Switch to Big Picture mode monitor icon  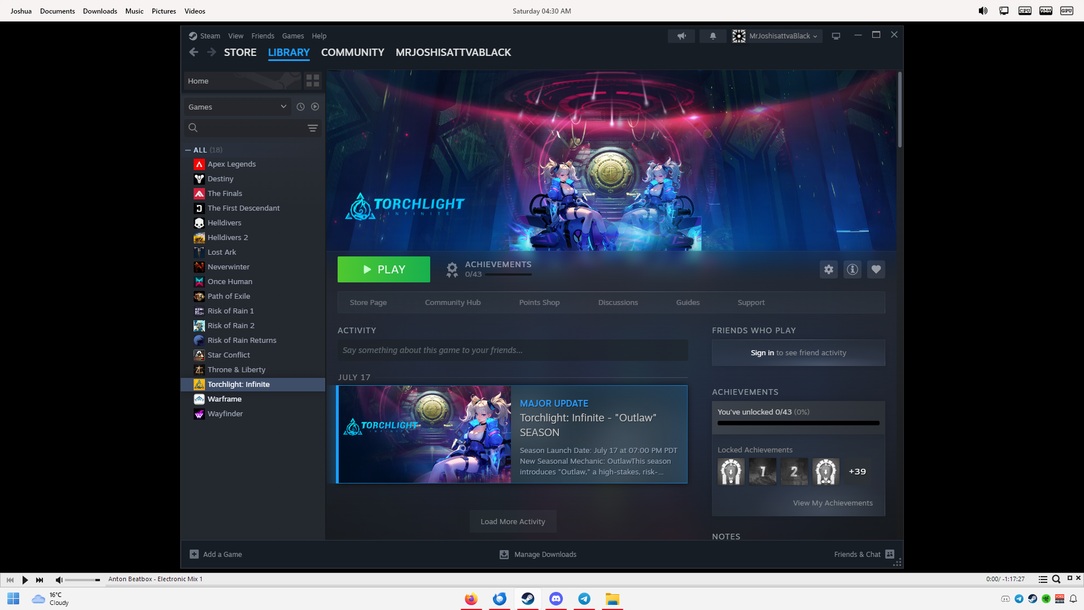(836, 36)
